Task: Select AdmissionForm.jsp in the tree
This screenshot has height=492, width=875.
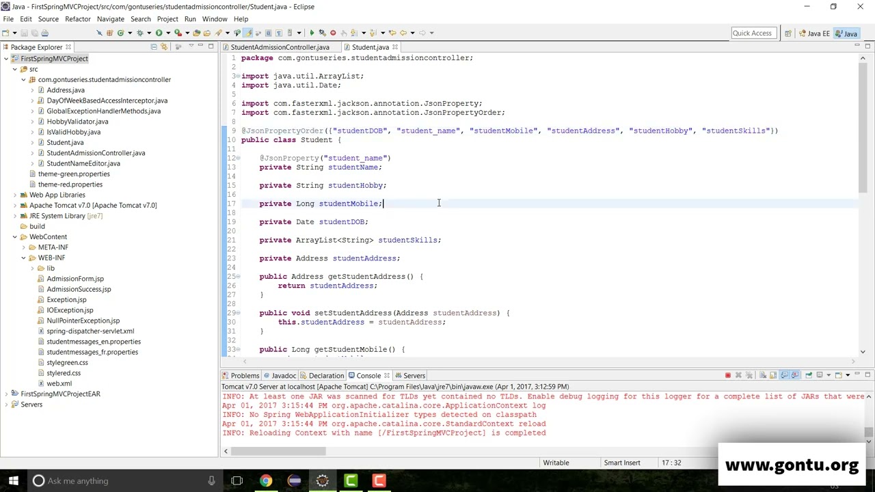Action: [x=75, y=279]
